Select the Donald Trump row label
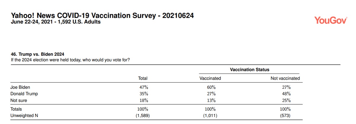356x124 pixels. point(24,94)
